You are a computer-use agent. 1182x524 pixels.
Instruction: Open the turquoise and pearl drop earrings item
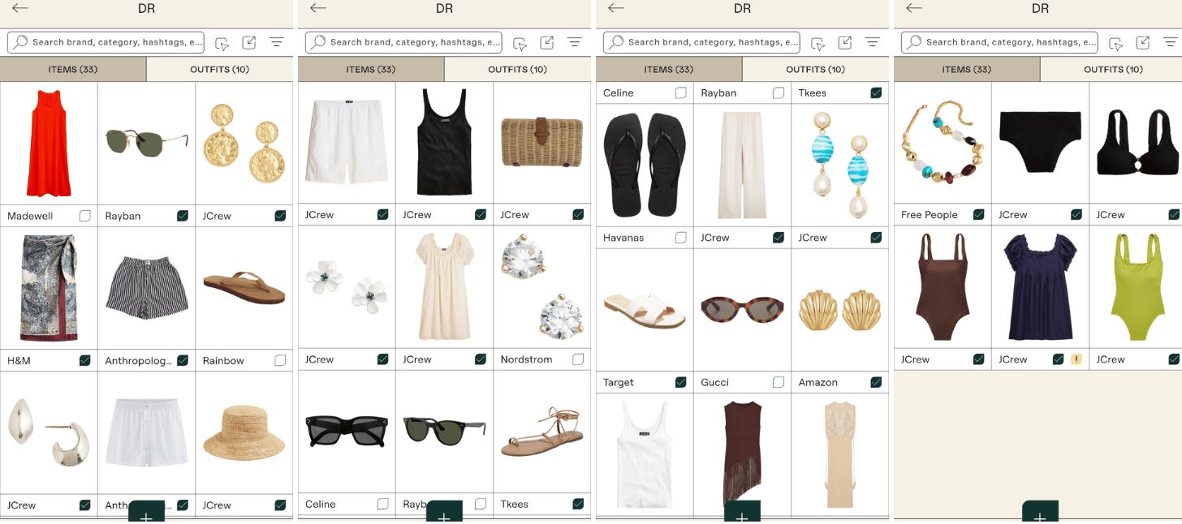[840, 165]
